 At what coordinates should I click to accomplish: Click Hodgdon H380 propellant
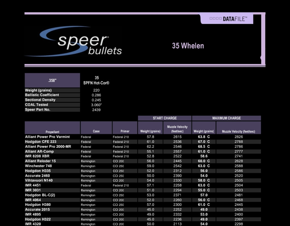(x=38, y=205)
